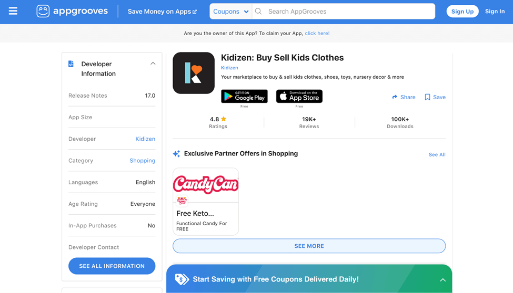Image resolution: width=513 pixels, height=293 pixels.
Task: Click the App Size row
Action: point(112,117)
